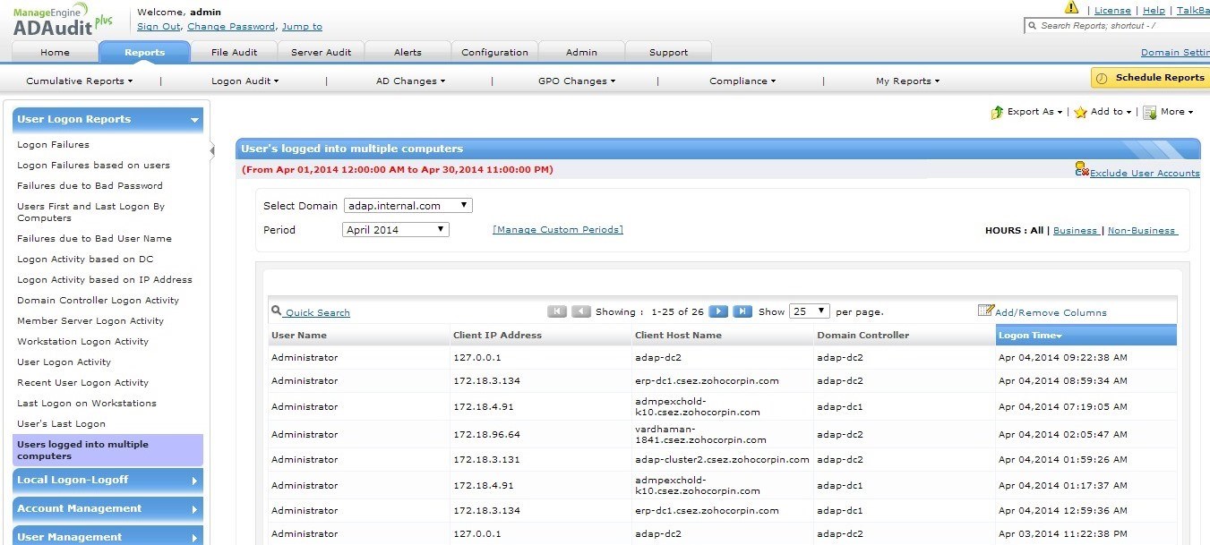Viewport: 1210px width, 545px height.
Task: Open the Help link
Action: click(x=1154, y=11)
